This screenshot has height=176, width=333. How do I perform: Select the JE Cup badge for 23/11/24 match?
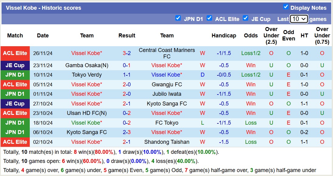coord(15,65)
